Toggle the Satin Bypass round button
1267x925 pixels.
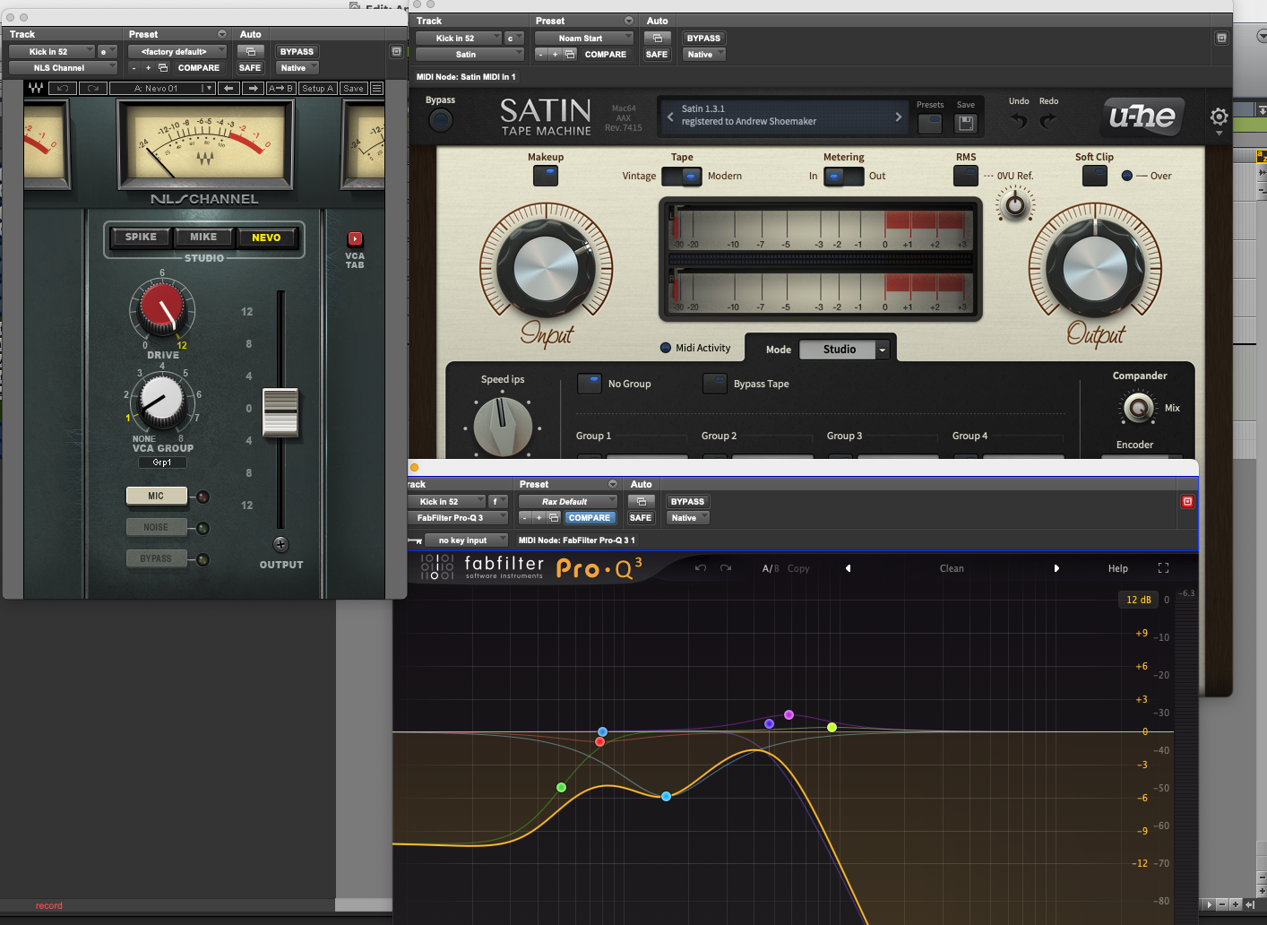tap(440, 120)
